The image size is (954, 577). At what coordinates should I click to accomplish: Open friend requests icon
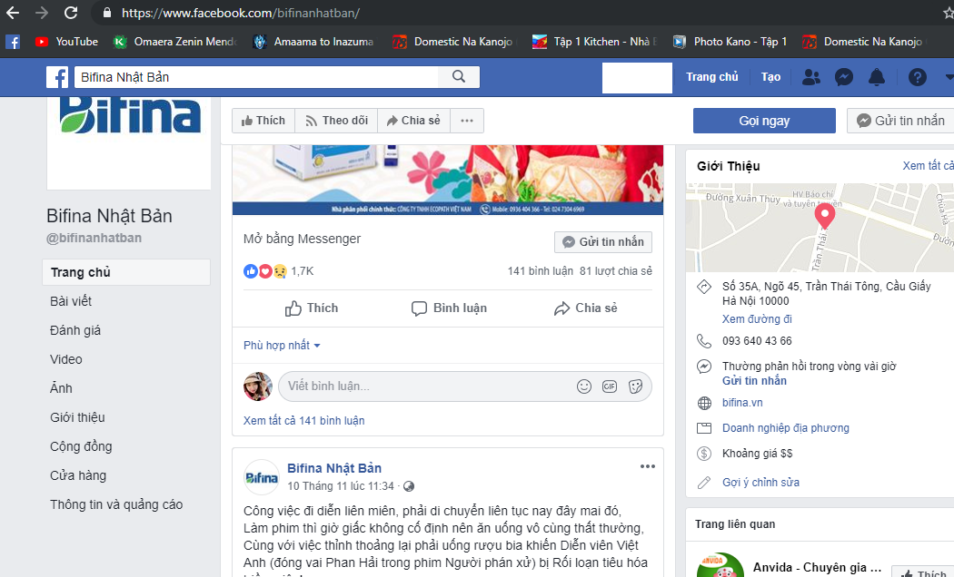pyautogui.click(x=811, y=77)
